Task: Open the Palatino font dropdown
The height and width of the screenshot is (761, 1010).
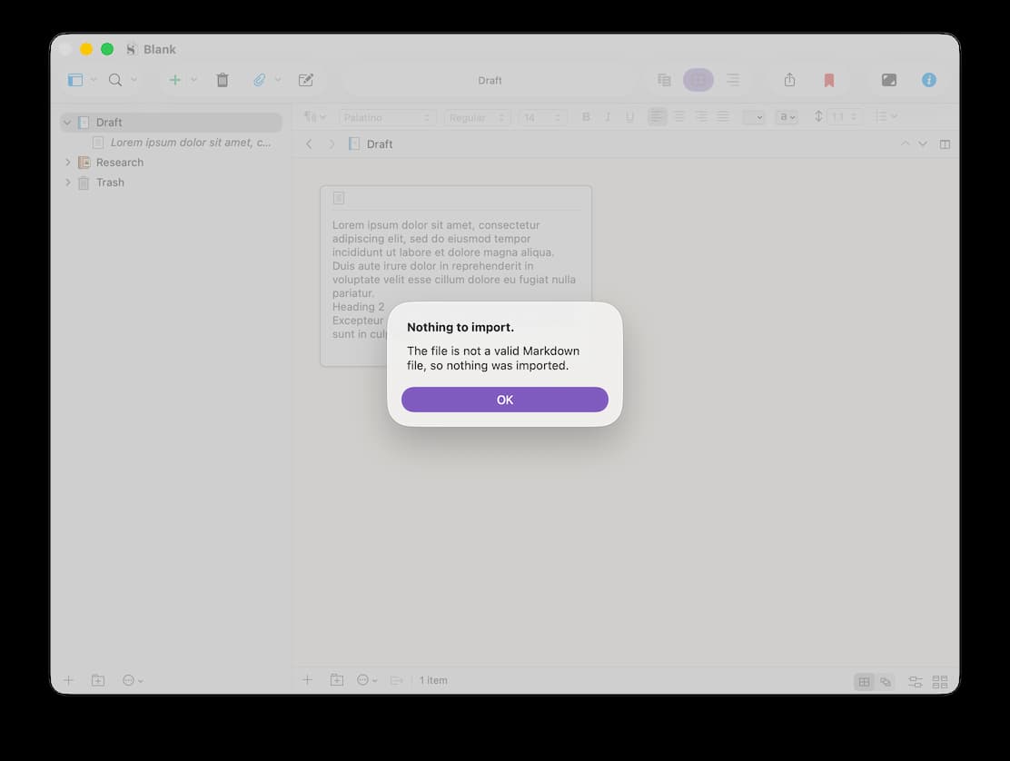Action: (x=388, y=117)
